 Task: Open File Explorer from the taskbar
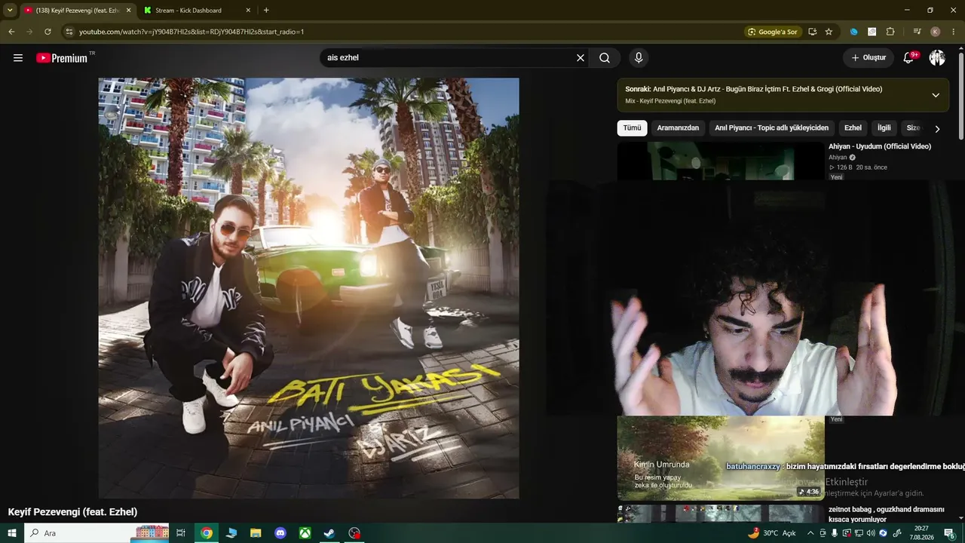256,533
